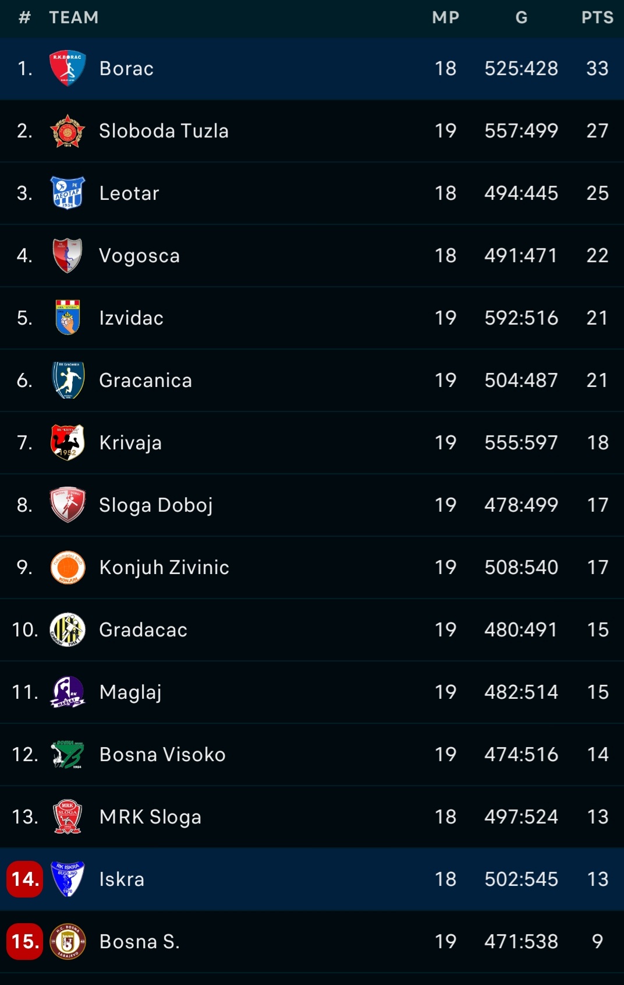This screenshot has height=985, width=624.
Task: Click the red rank 14 badge
Action: 24,879
